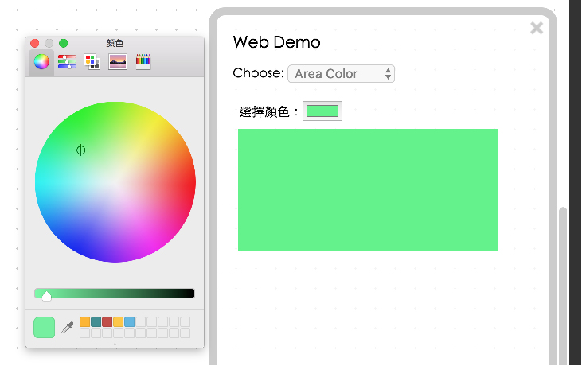Switch to the color sliders tab
This screenshot has height=366, width=582.
pyautogui.click(x=67, y=61)
